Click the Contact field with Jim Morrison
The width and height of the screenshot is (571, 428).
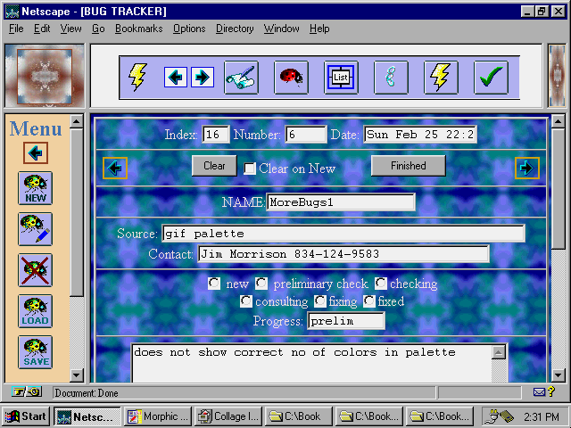[x=343, y=253]
